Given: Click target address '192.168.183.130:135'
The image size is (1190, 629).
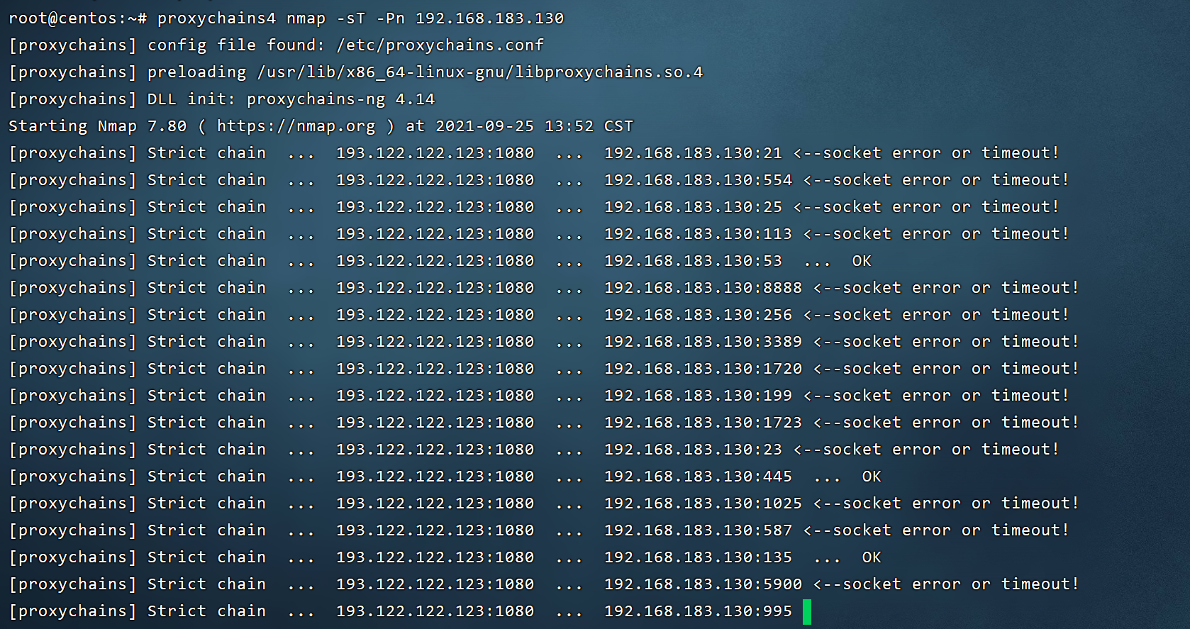Looking at the screenshot, I should coord(698,557).
